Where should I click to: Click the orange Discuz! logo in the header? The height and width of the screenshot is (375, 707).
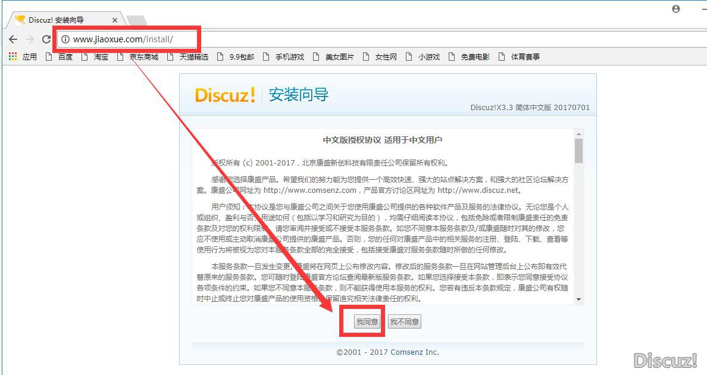[x=225, y=95]
